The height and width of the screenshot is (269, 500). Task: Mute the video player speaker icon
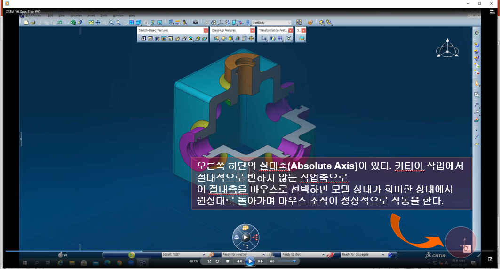click(272, 261)
